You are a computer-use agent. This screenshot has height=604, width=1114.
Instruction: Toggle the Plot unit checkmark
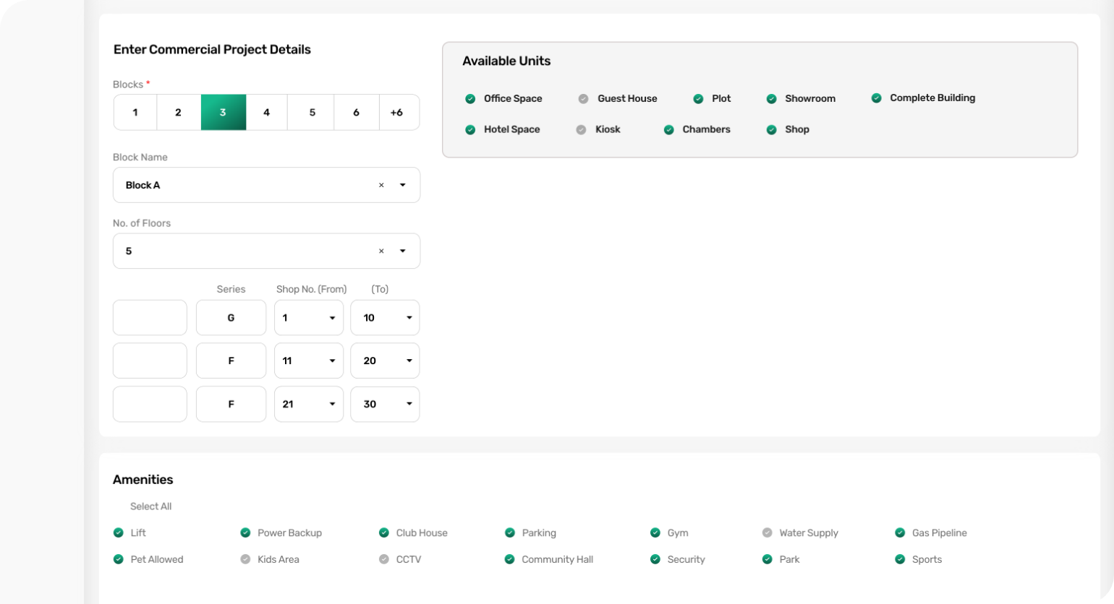tap(698, 99)
